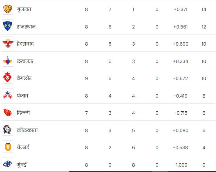Click the Kolkata knight helmet logo
216x172 pixels.
click(8, 129)
